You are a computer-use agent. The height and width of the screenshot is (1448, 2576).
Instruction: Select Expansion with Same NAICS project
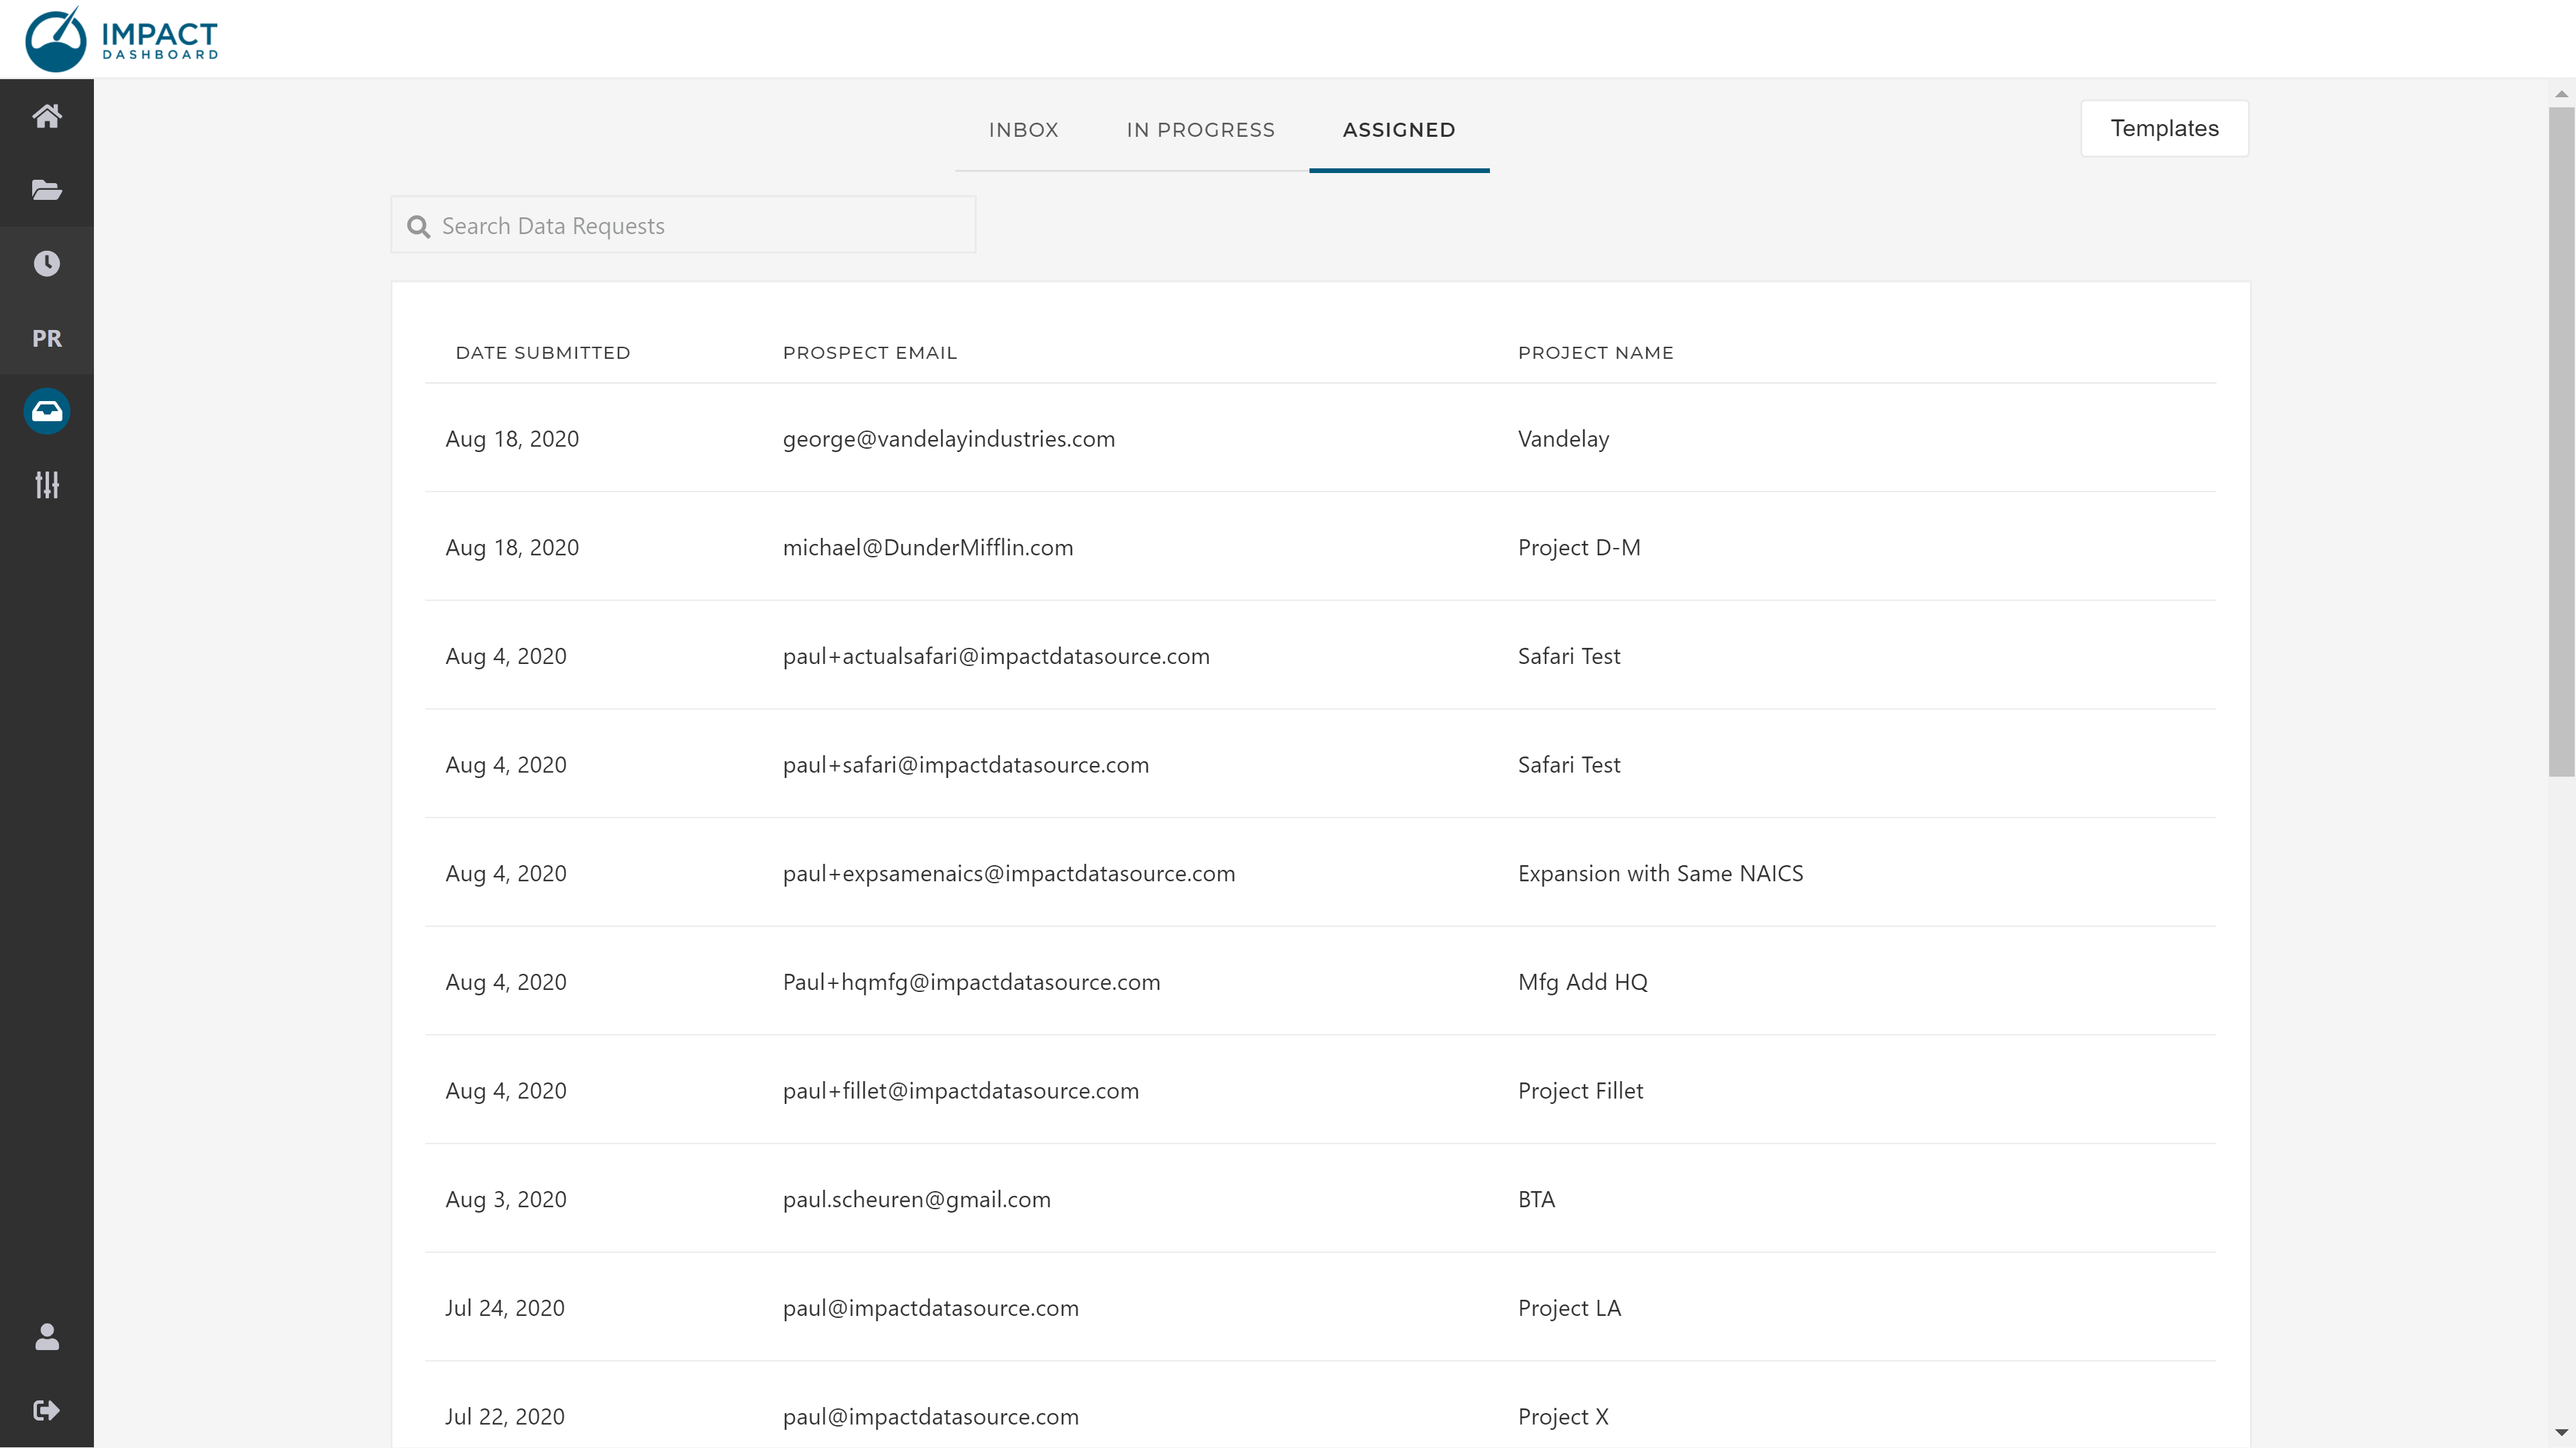click(x=1661, y=874)
